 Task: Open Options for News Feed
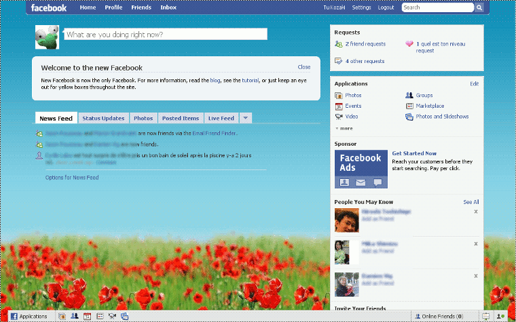tap(72, 178)
